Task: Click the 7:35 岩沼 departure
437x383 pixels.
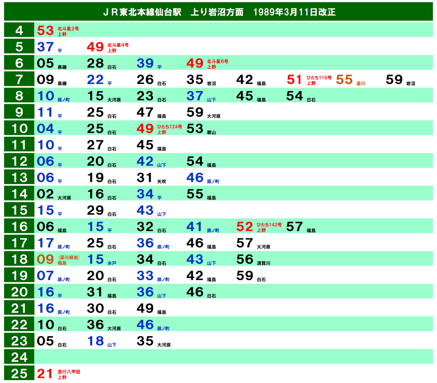Action: (201, 80)
